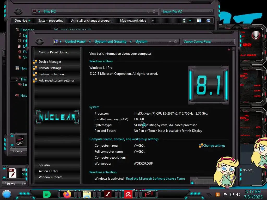Open Action Center under See also
The width and height of the screenshot is (267, 200).
click(x=48, y=171)
